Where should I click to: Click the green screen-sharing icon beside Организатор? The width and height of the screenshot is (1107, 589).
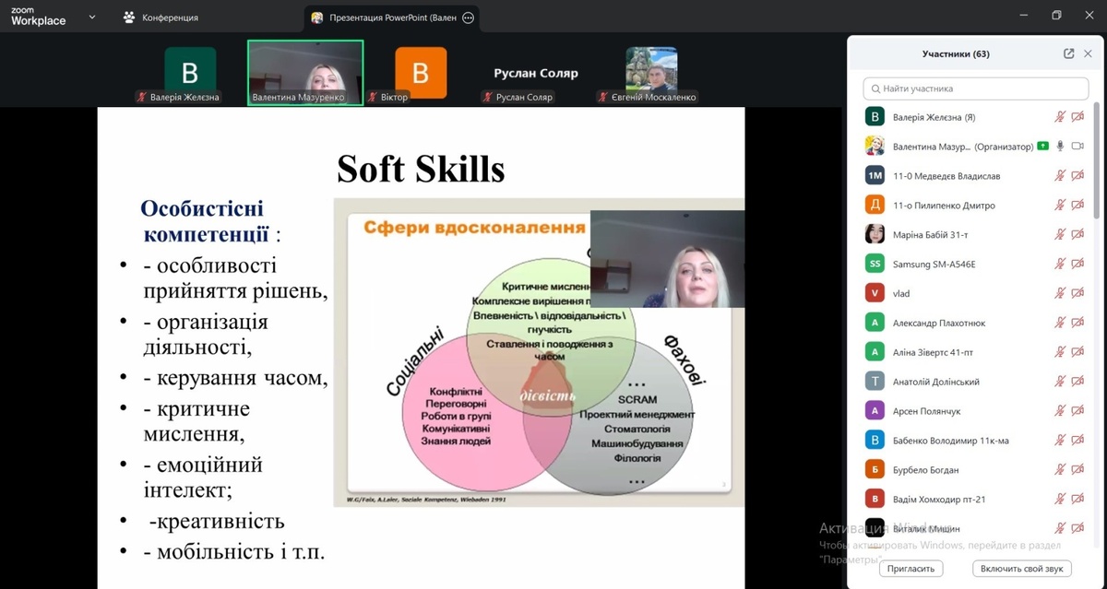tap(1042, 146)
